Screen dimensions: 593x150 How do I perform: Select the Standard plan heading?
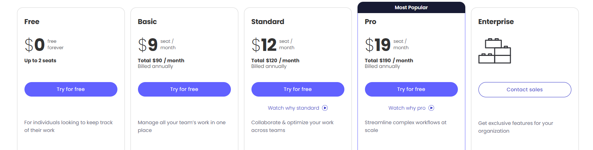point(268,22)
